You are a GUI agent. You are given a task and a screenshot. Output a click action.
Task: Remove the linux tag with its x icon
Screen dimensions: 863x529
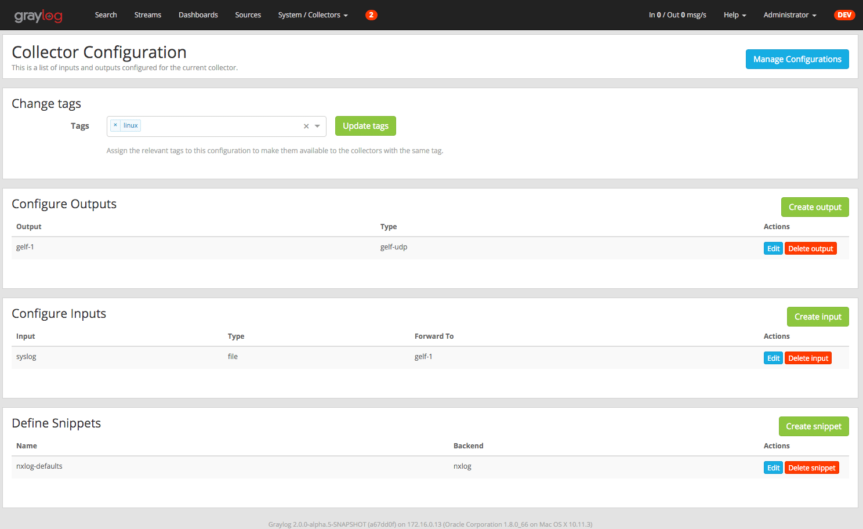(x=115, y=125)
